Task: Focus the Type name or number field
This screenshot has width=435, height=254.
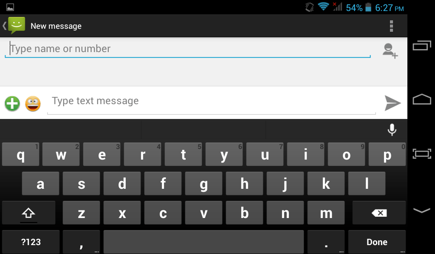Action: pos(188,49)
